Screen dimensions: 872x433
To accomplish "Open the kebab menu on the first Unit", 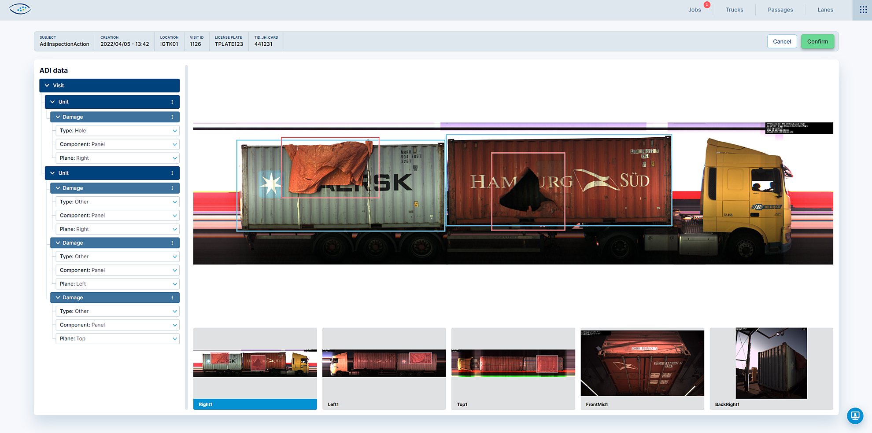I will pyautogui.click(x=172, y=102).
